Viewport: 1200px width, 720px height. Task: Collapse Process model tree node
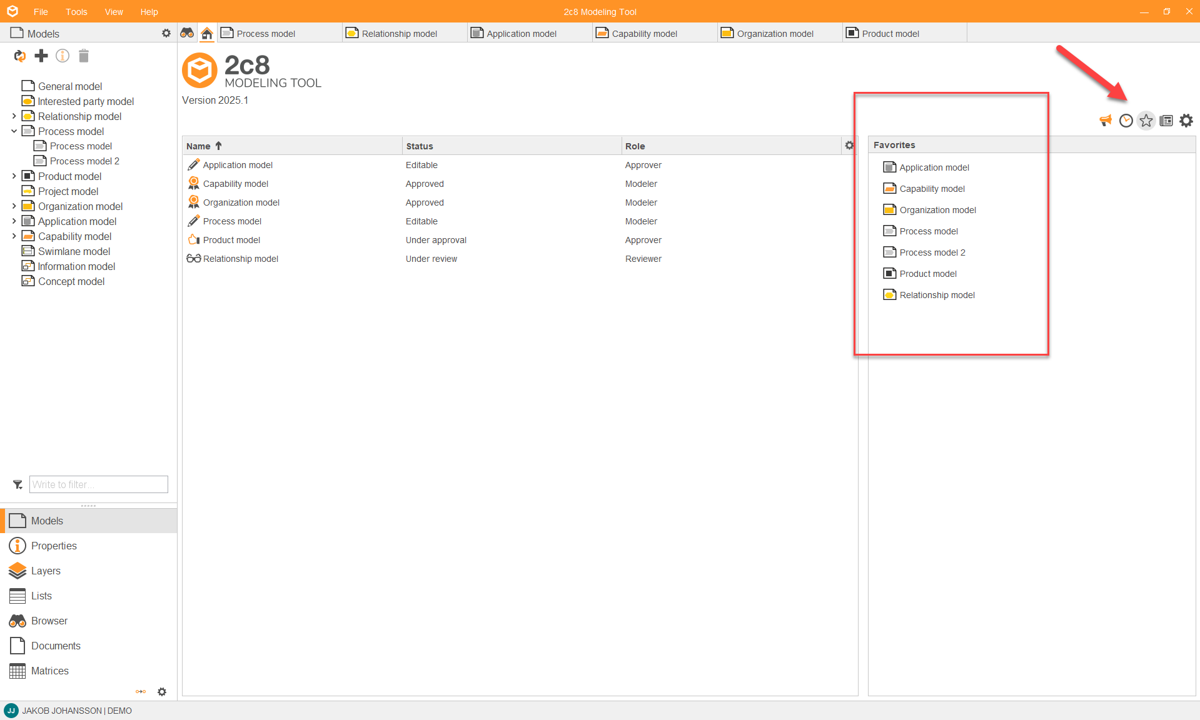[x=14, y=131]
